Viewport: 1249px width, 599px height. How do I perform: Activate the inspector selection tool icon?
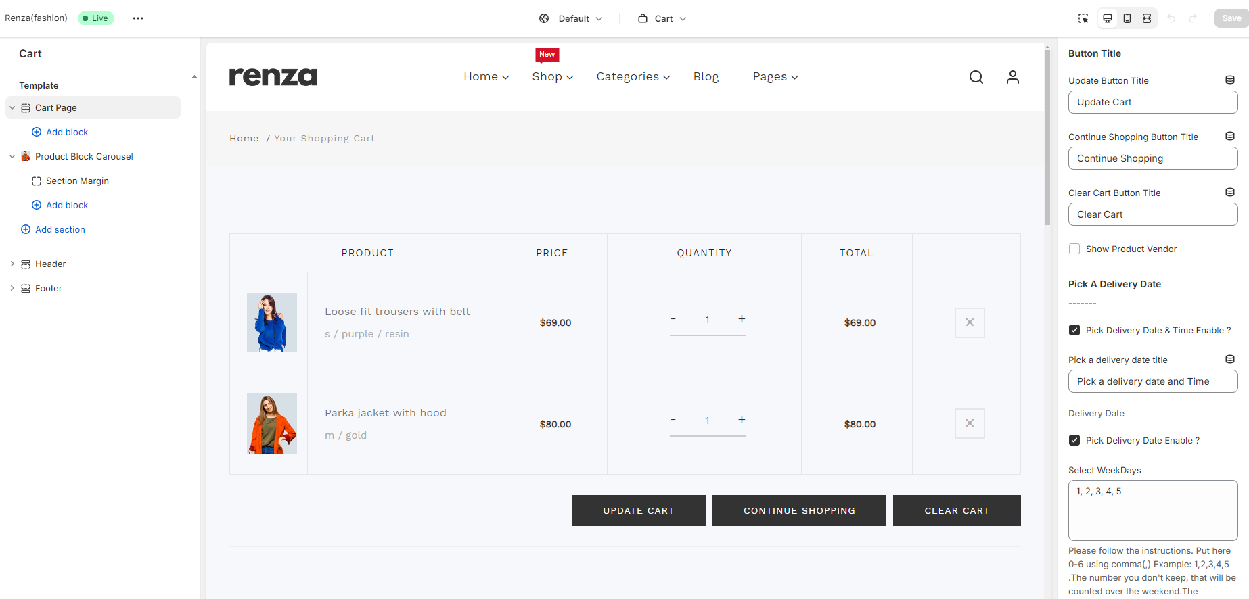1083,18
